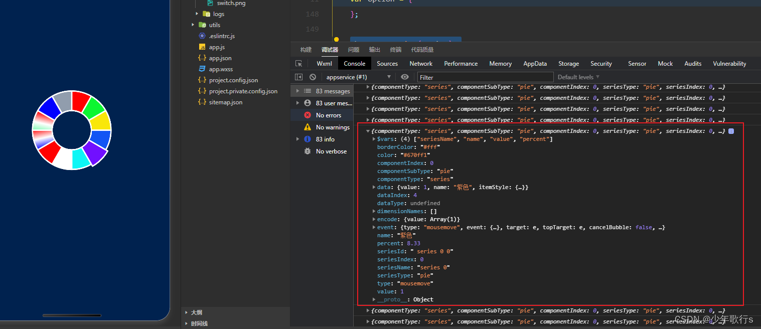The image size is (761, 329).
Task: Switch to the Security tab
Action: pos(601,64)
